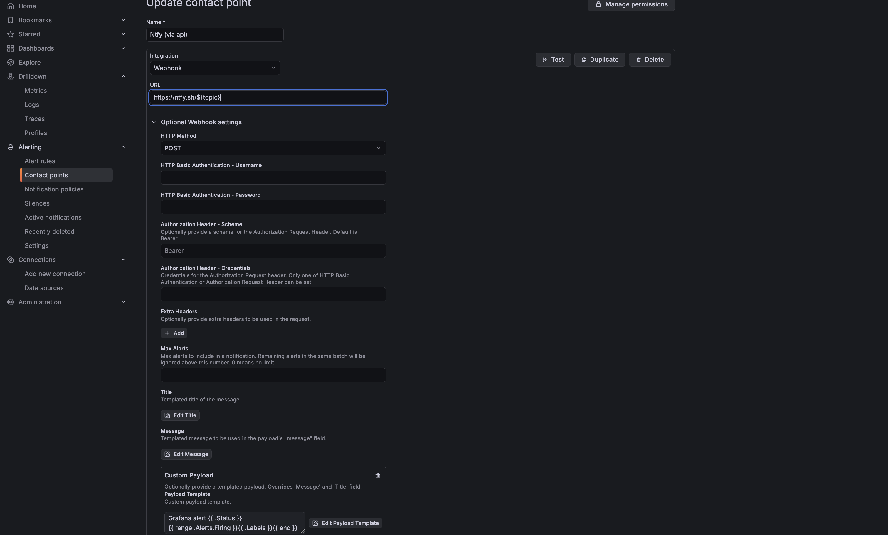The width and height of the screenshot is (888, 535).
Task: Click the Alerting bell icon
Action: tap(11, 147)
